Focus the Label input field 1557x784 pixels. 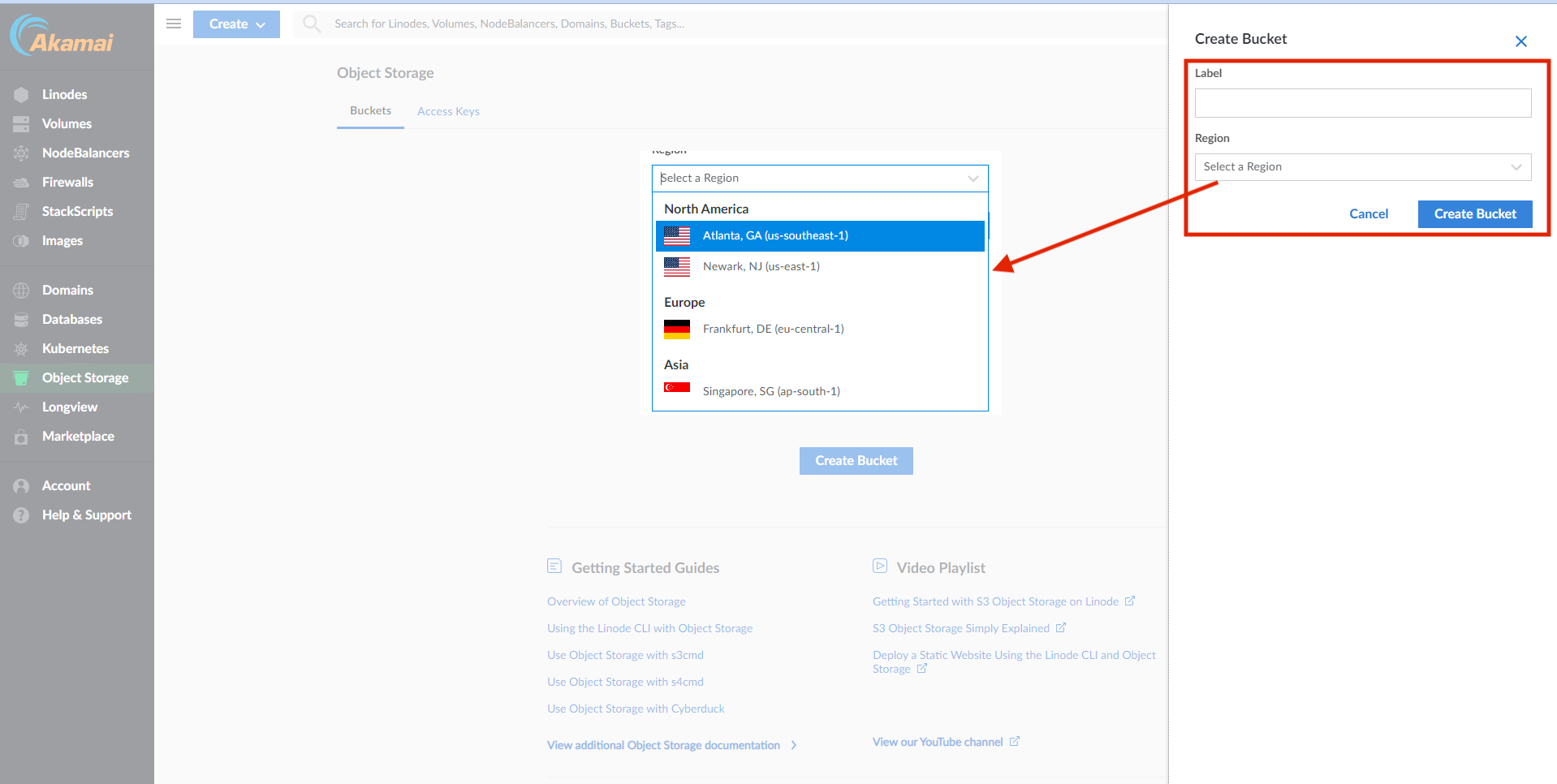pos(1363,103)
